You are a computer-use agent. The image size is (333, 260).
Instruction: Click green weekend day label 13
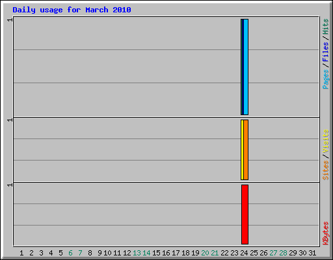tap(137, 253)
